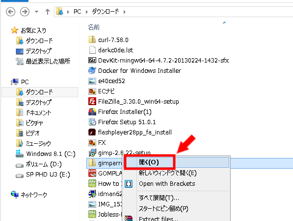The height and width of the screenshot is (221, 293).
Task: Select お気に入り in navigation pane
Action: 33,30
